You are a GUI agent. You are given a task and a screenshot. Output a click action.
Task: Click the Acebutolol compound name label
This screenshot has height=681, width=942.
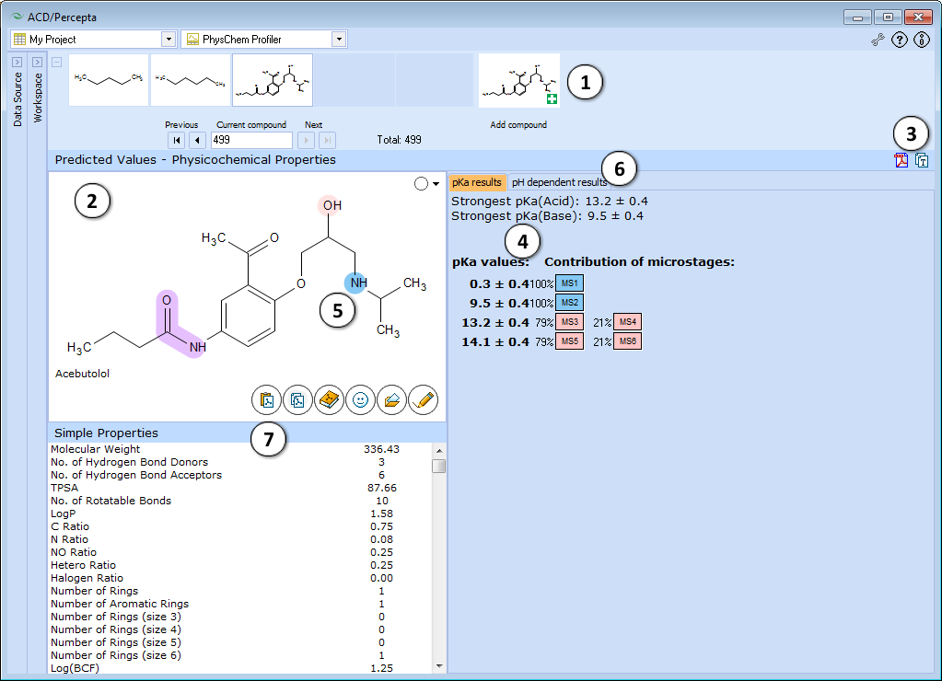click(x=82, y=374)
